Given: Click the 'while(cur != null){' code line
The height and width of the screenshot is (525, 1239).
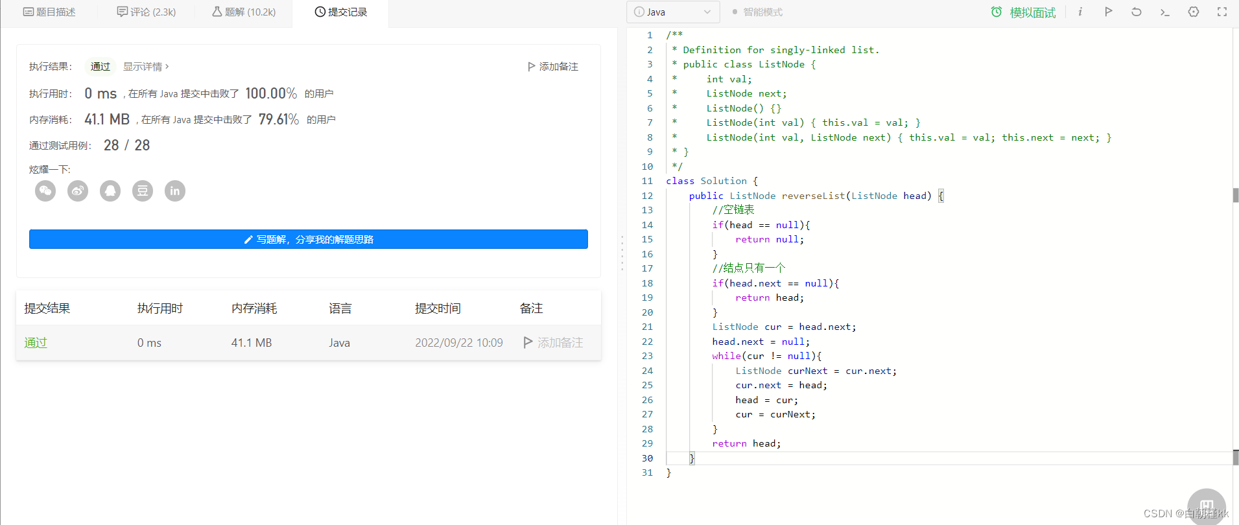Looking at the screenshot, I should pyautogui.click(x=766, y=356).
